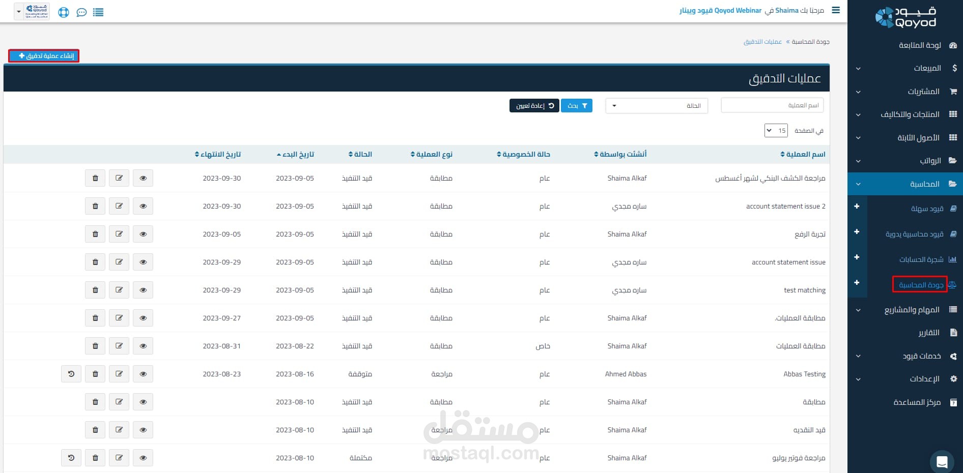963x473 pixels.
Task: View the 'مراجعة الكشف البنكي لشهر أغسطس' row
Action: (143, 178)
